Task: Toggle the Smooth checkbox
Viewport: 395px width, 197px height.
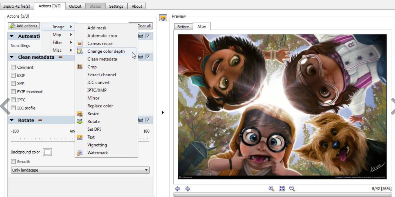Action: tap(13, 162)
